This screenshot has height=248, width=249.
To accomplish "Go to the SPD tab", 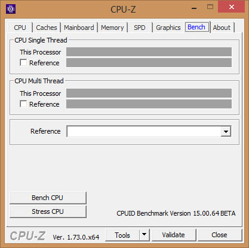I will tap(140, 28).
